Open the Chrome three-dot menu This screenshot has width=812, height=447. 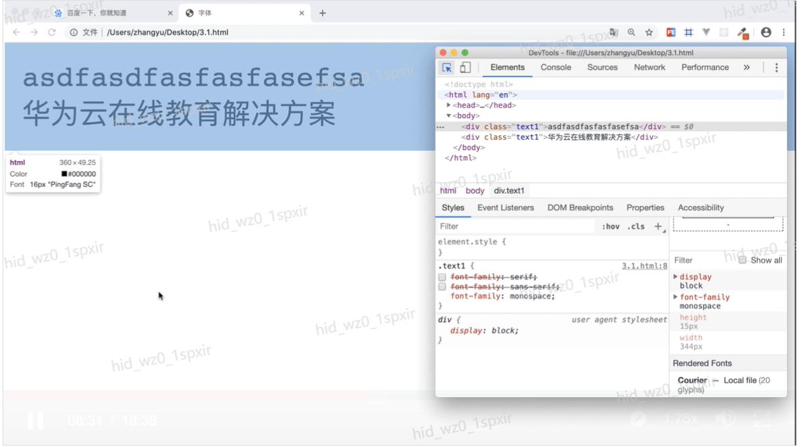tap(784, 32)
